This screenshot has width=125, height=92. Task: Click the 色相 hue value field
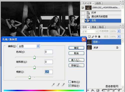pos(49,52)
